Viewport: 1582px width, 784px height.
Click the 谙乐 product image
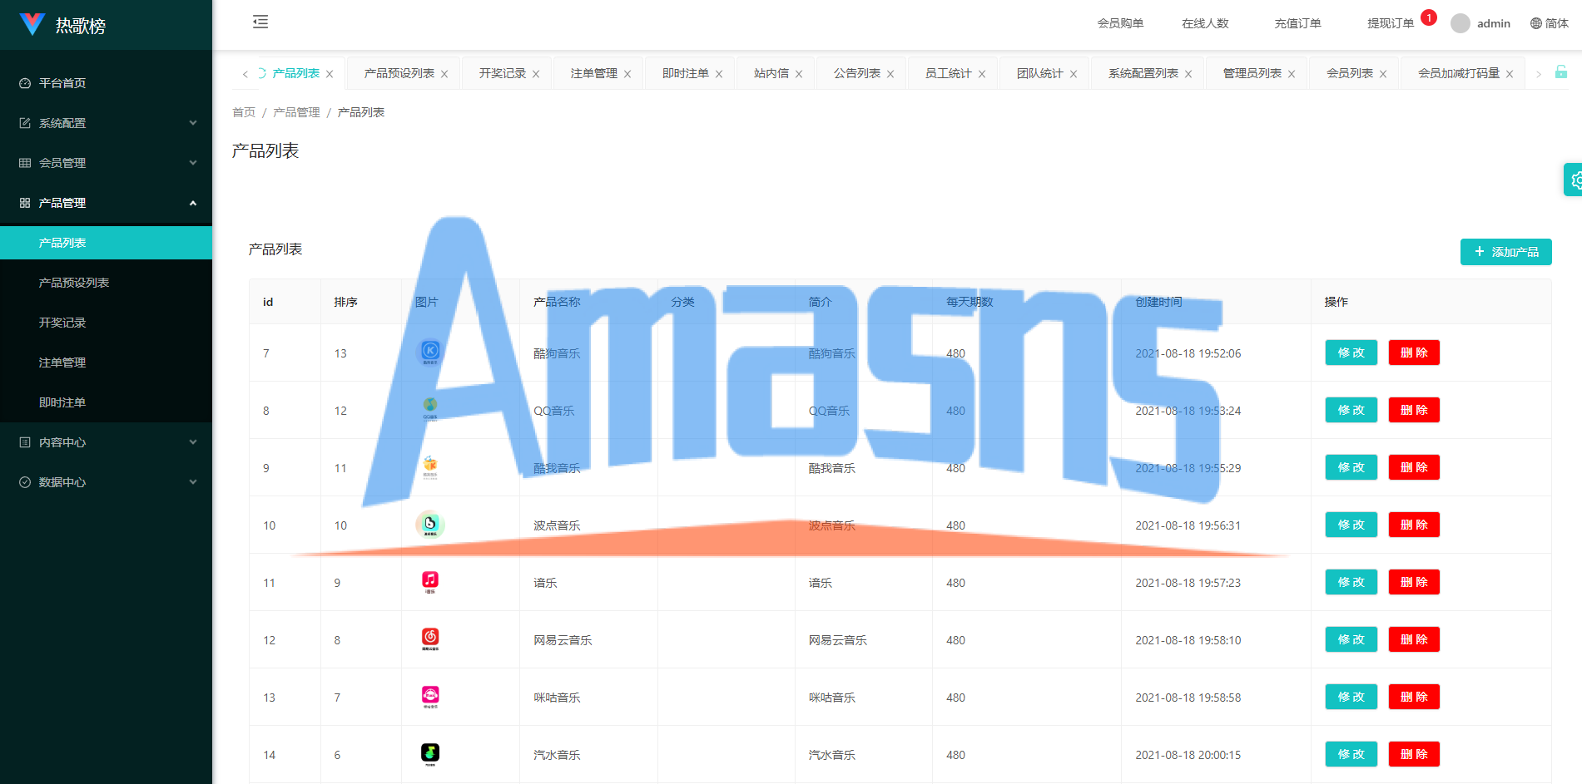(430, 582)
